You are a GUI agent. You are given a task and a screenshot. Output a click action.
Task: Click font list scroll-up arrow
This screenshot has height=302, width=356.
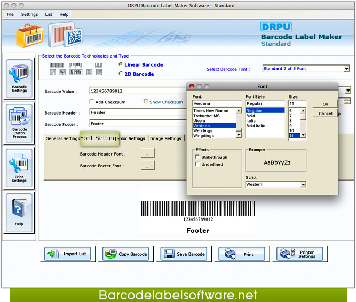[x=239, y=111]
